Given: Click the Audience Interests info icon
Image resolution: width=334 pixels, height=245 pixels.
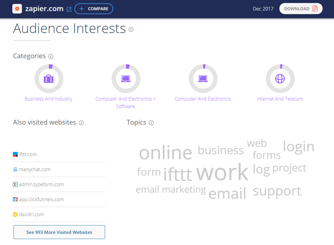Looking at the screenshot, I should pos(131,29).
